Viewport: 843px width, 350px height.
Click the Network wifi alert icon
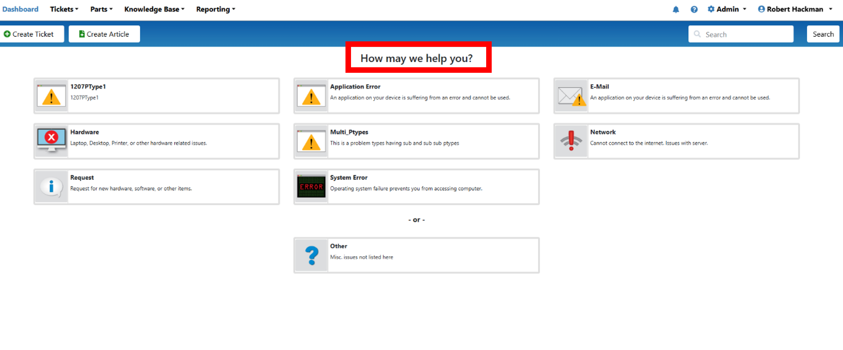click(x=571, y=141)
